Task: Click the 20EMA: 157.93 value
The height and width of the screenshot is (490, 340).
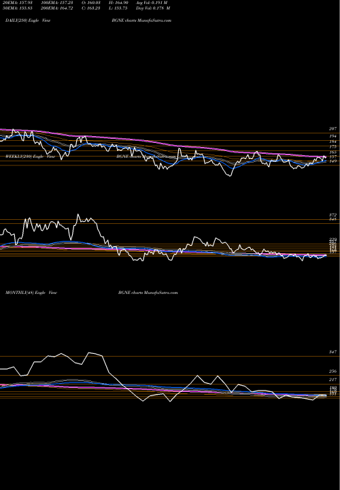Action: (19, 3)
